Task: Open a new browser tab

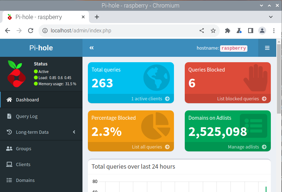Action: (x=97, y=17)
